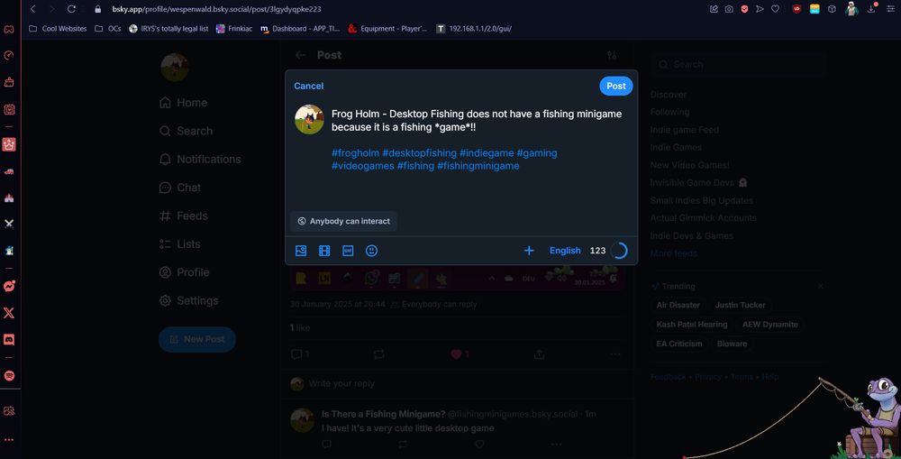Viewport: 901px width, 459px height.
Task: Publish with the Post button
Action: (x=616, y=86)
